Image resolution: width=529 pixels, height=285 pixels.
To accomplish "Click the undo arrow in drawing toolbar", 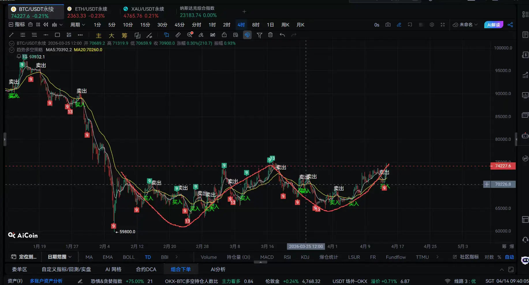I will [x=282, y=35].
